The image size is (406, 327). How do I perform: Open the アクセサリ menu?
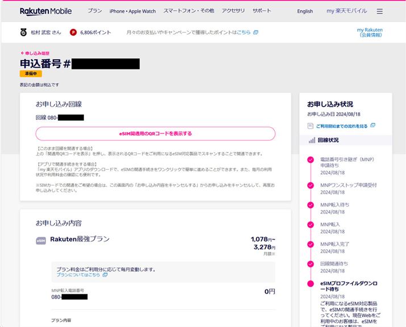[233, 11]
